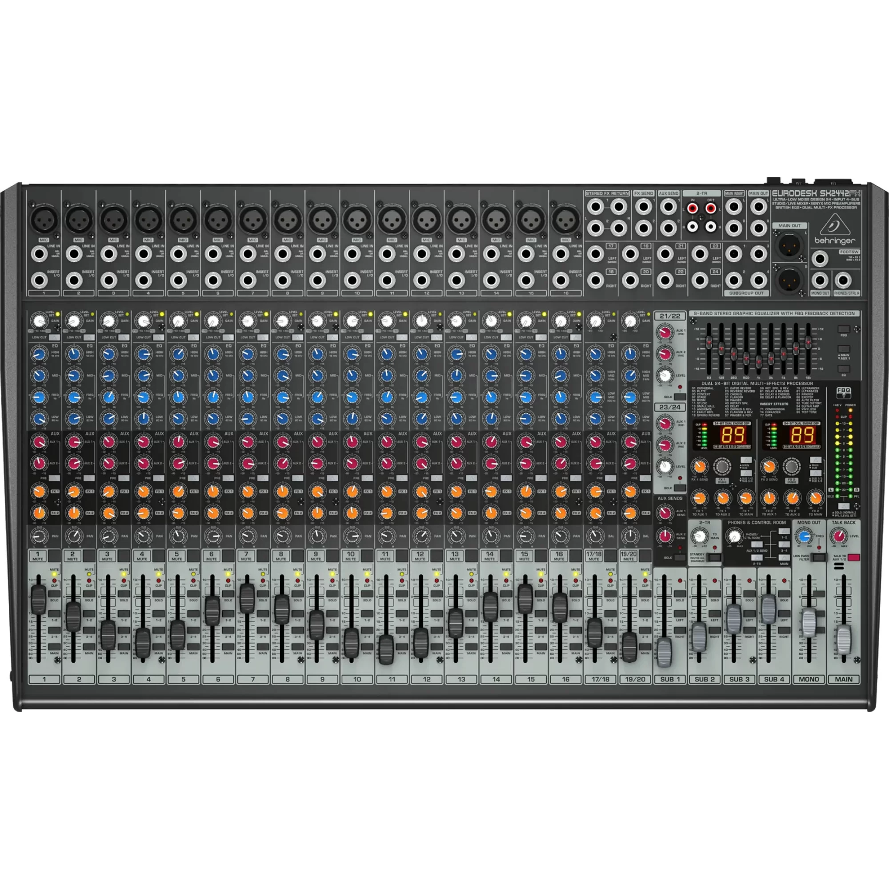Click the left FX engine '89' display
This screenshot has width=889, height=889.
tap(733, 435)
